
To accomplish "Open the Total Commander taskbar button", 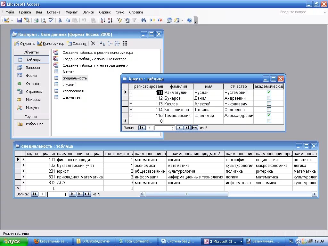I will tap(137, 241).
